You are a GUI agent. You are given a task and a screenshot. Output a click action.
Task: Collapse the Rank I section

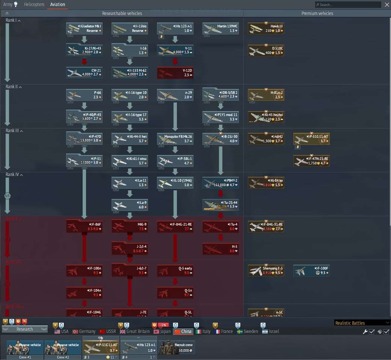[x=13, y=20]
